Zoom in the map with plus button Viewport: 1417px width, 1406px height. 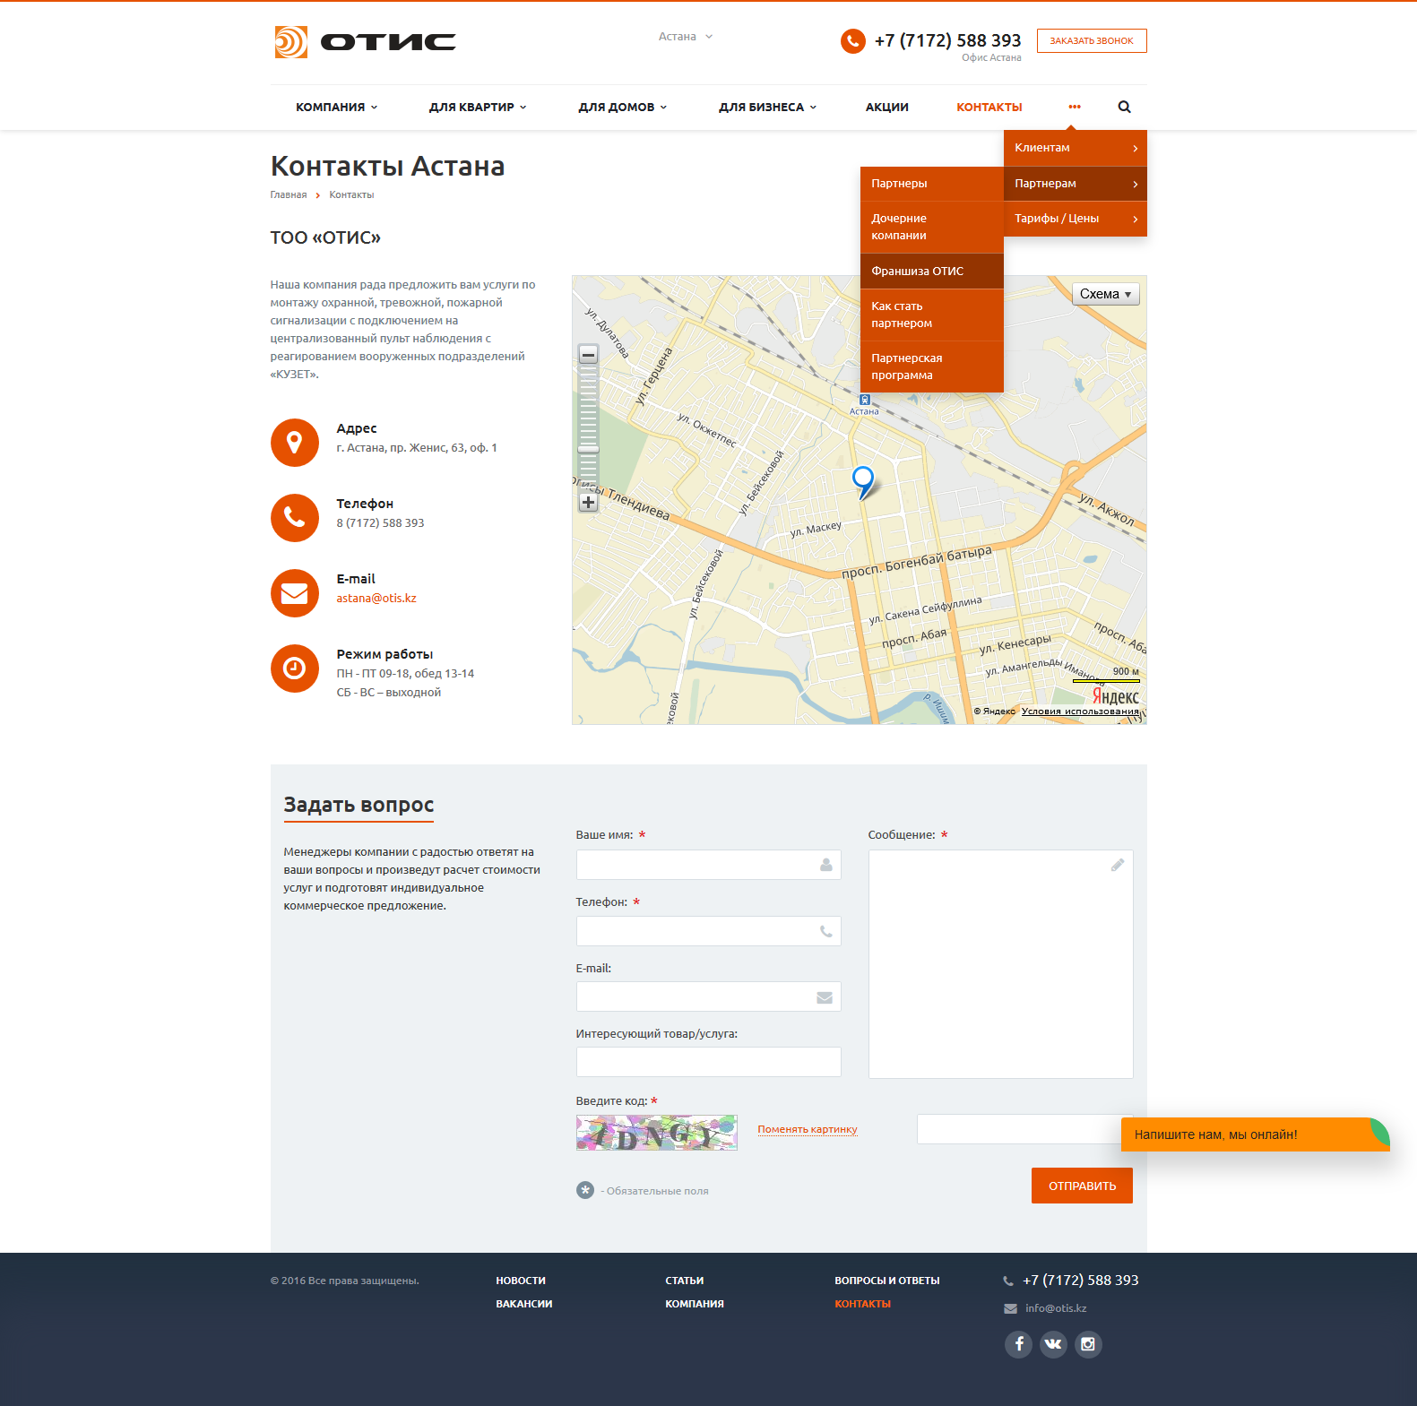588,503
